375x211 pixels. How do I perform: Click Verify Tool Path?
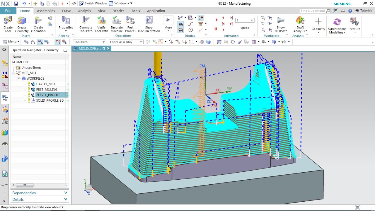[101, 24]
